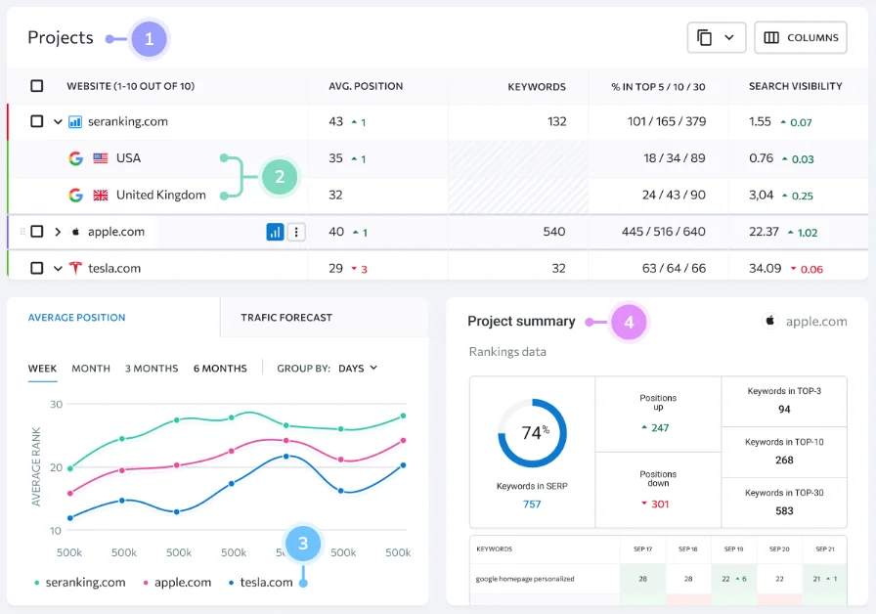This screenshot has width=876, height=614.
Task: Click the USA flag icon
Action: pos(101,157)
